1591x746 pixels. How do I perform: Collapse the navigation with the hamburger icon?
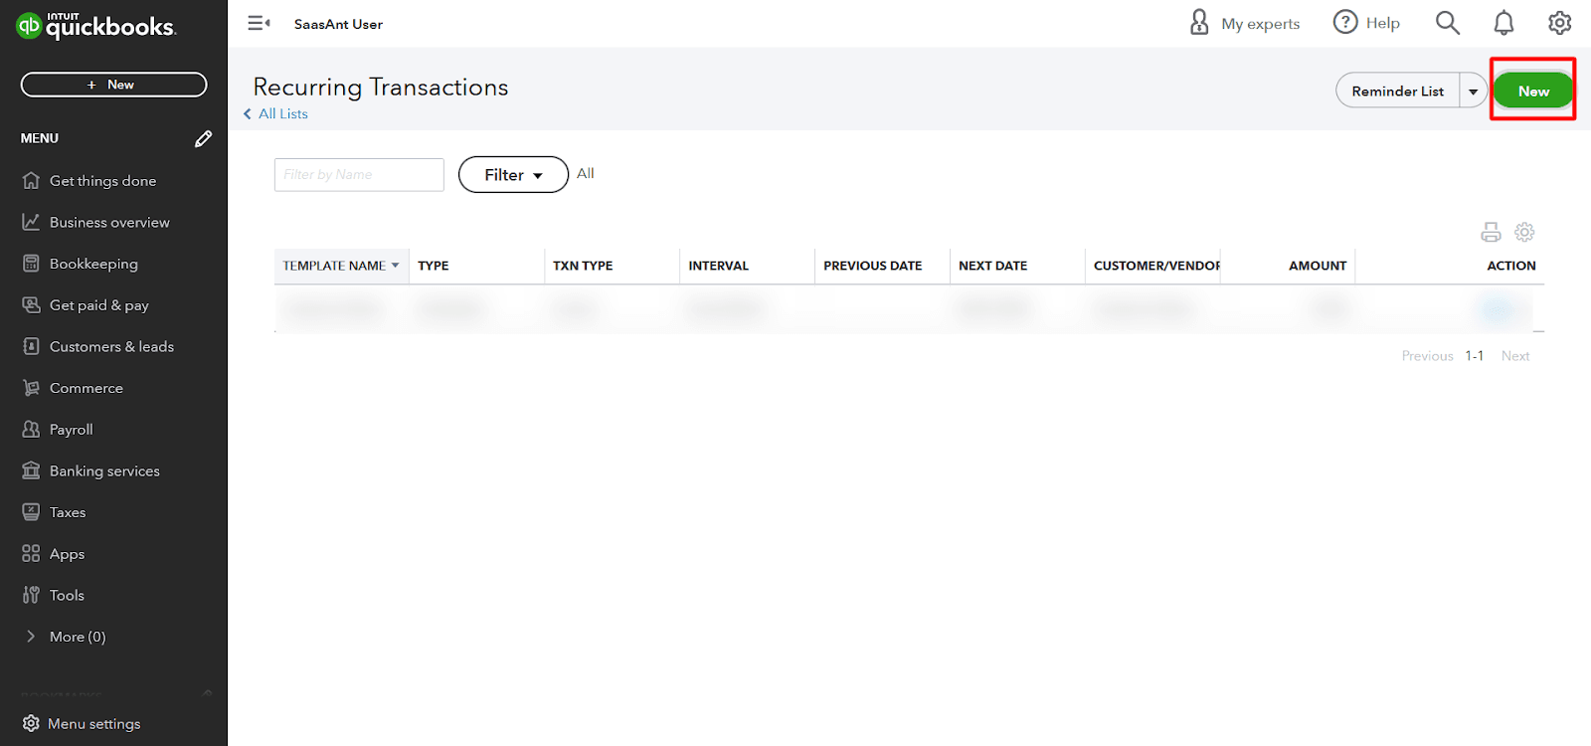[x=259, y=23]
